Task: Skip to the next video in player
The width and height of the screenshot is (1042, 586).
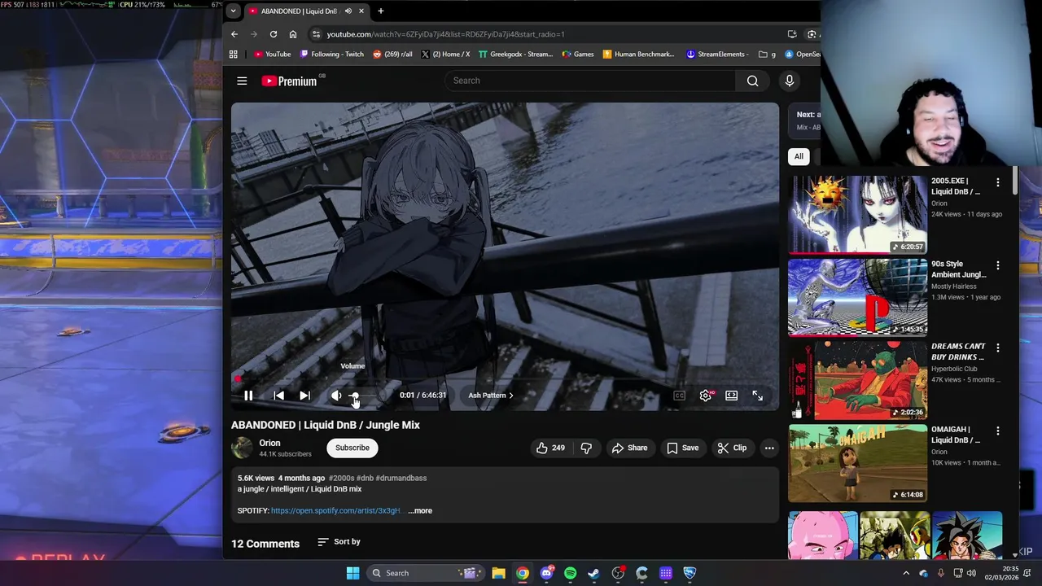Action: click(304, 396)
